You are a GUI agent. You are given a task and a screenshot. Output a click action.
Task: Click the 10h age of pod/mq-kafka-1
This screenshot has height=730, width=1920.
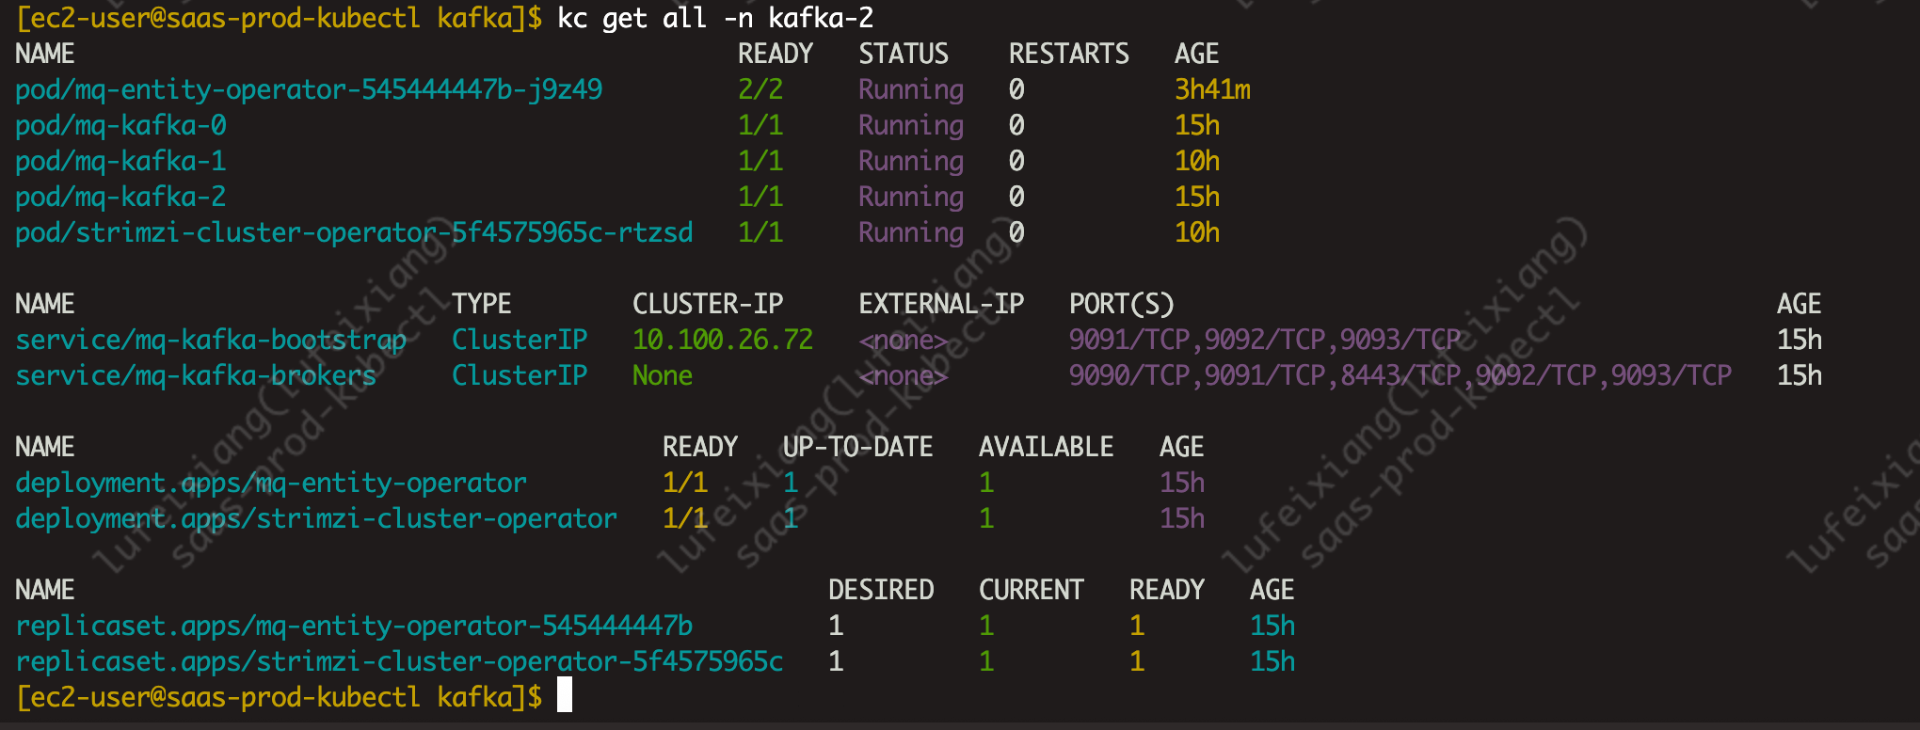tap(1197, 161)
